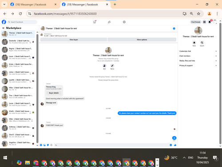Click the attach photo icon in composer

pos(44,145)
